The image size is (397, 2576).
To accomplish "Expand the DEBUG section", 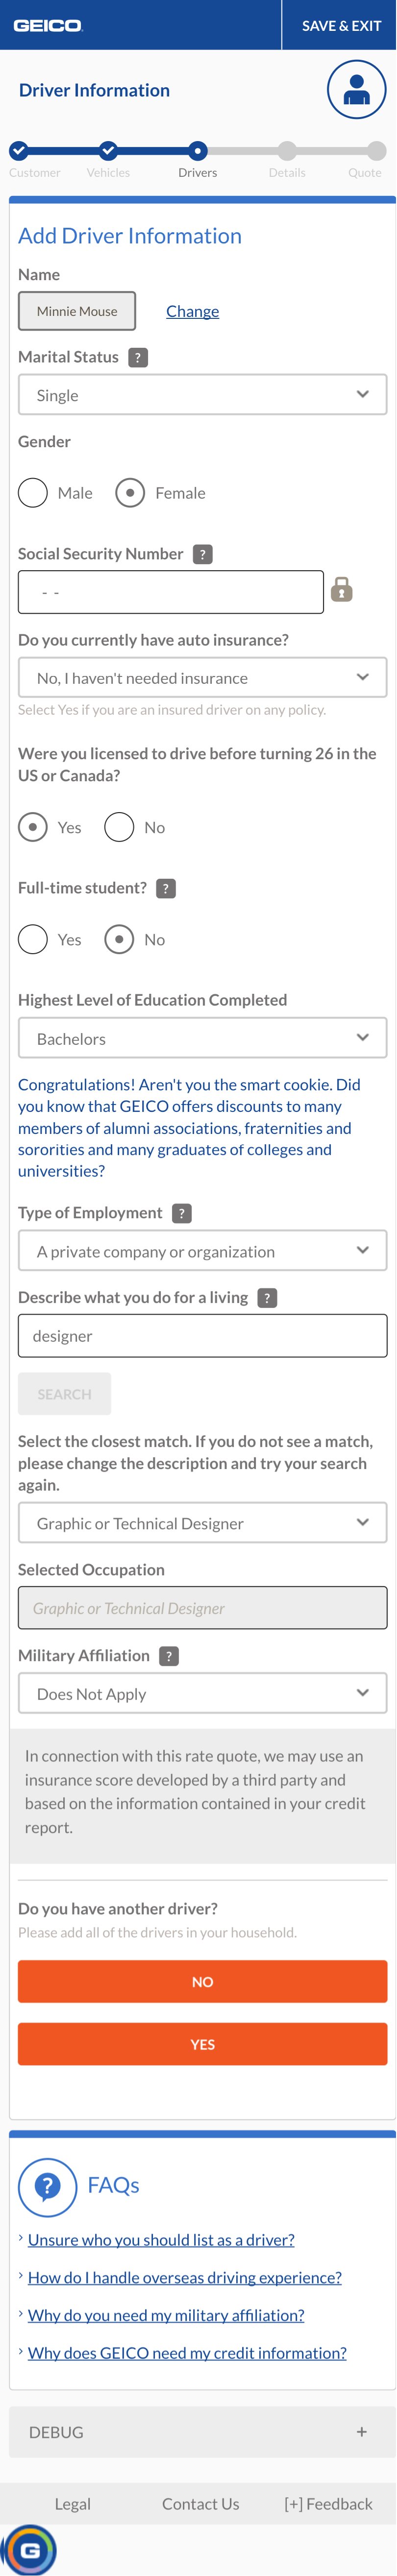I will 202,2432.
